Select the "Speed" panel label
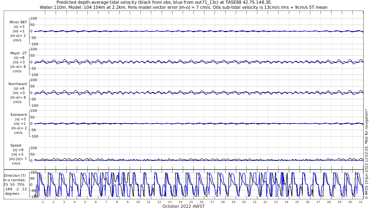 16,145
